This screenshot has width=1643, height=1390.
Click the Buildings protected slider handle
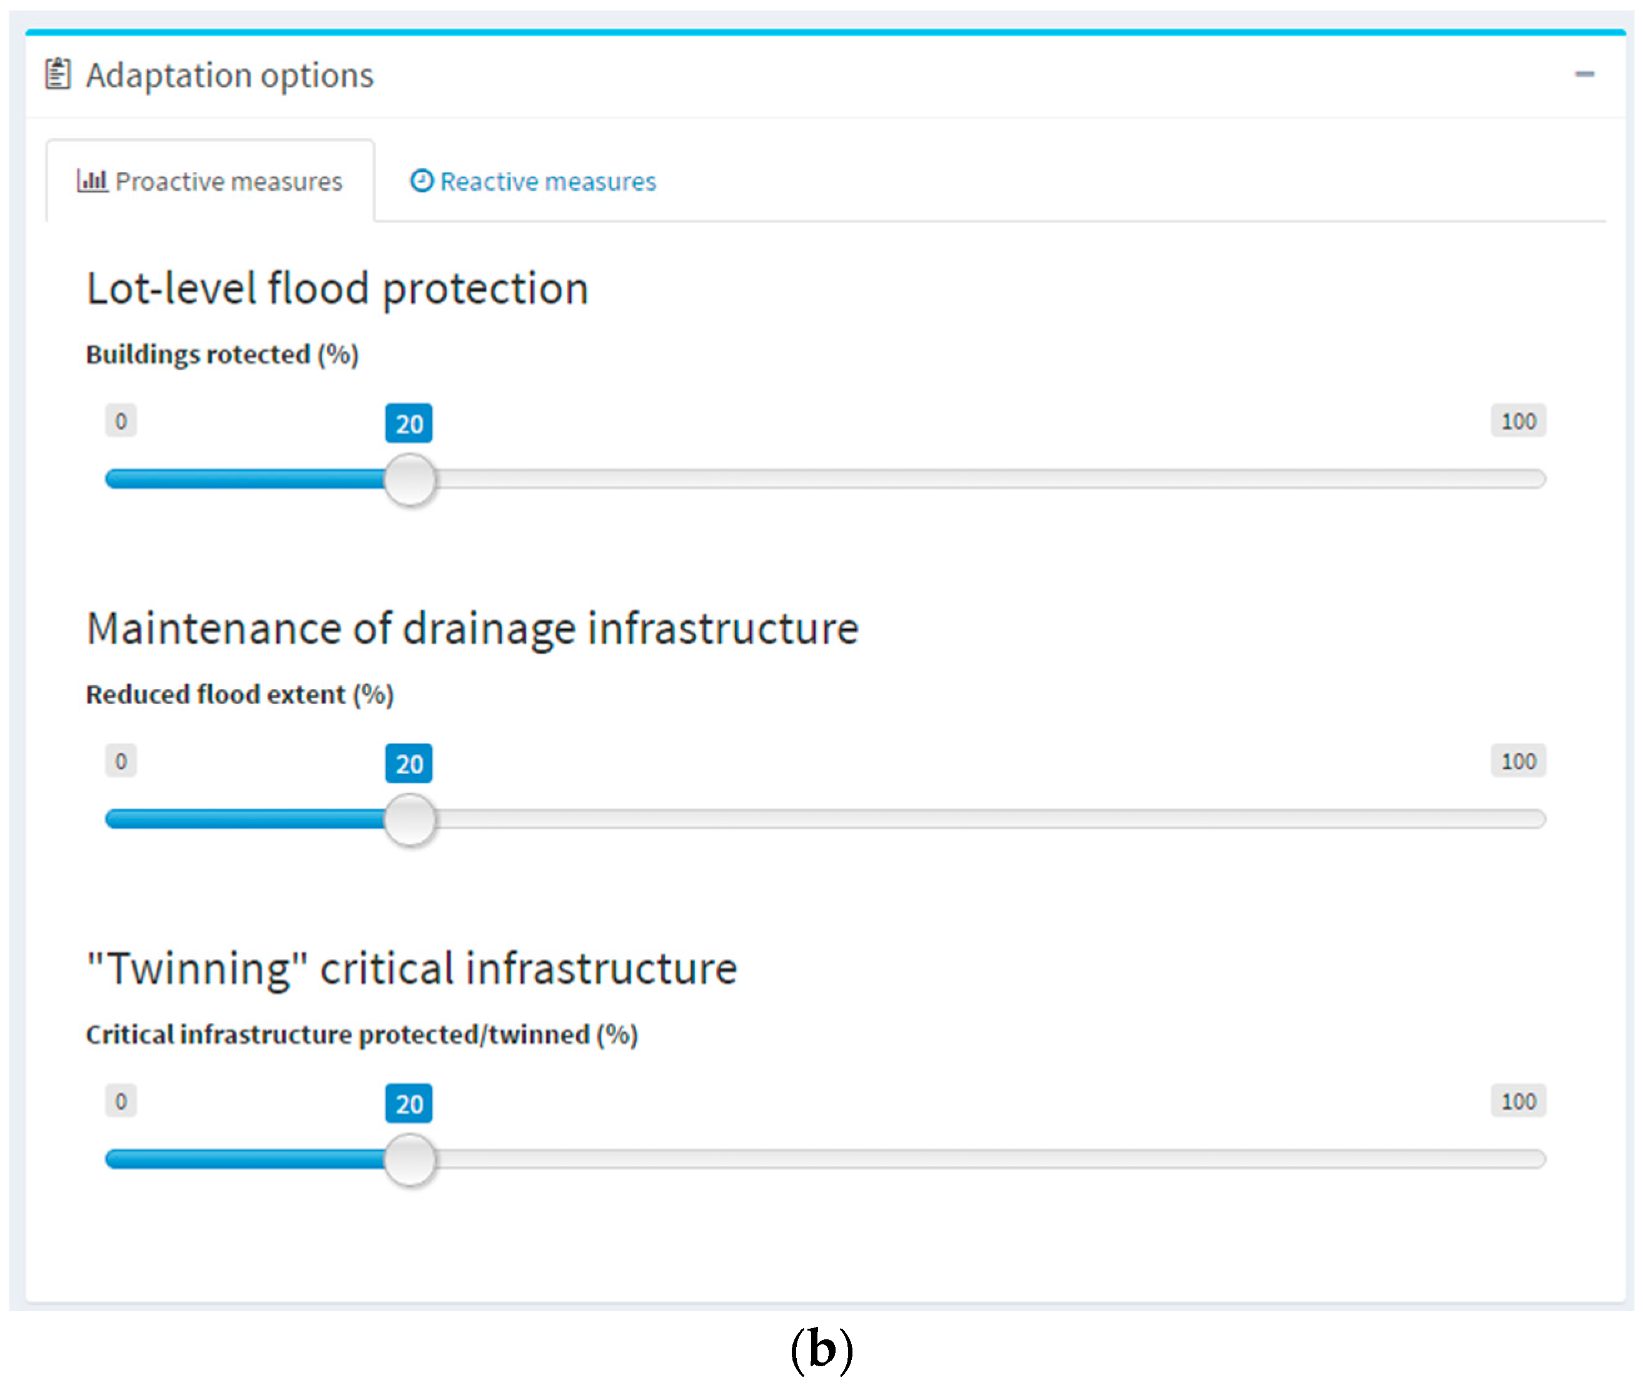[x=410, y=479]
